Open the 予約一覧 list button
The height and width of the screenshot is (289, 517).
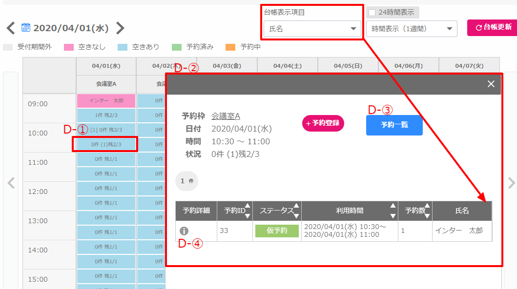[x=394, y=125]
